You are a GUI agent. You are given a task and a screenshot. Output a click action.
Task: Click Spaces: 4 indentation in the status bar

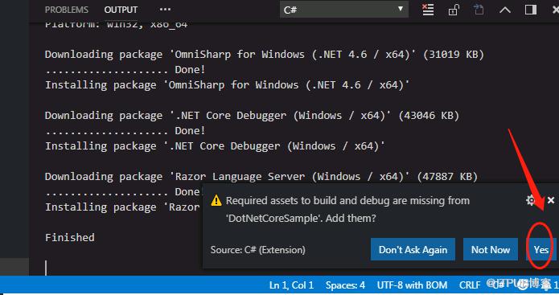pos(345,285)
